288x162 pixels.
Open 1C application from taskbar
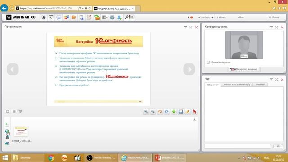point(64,158)
